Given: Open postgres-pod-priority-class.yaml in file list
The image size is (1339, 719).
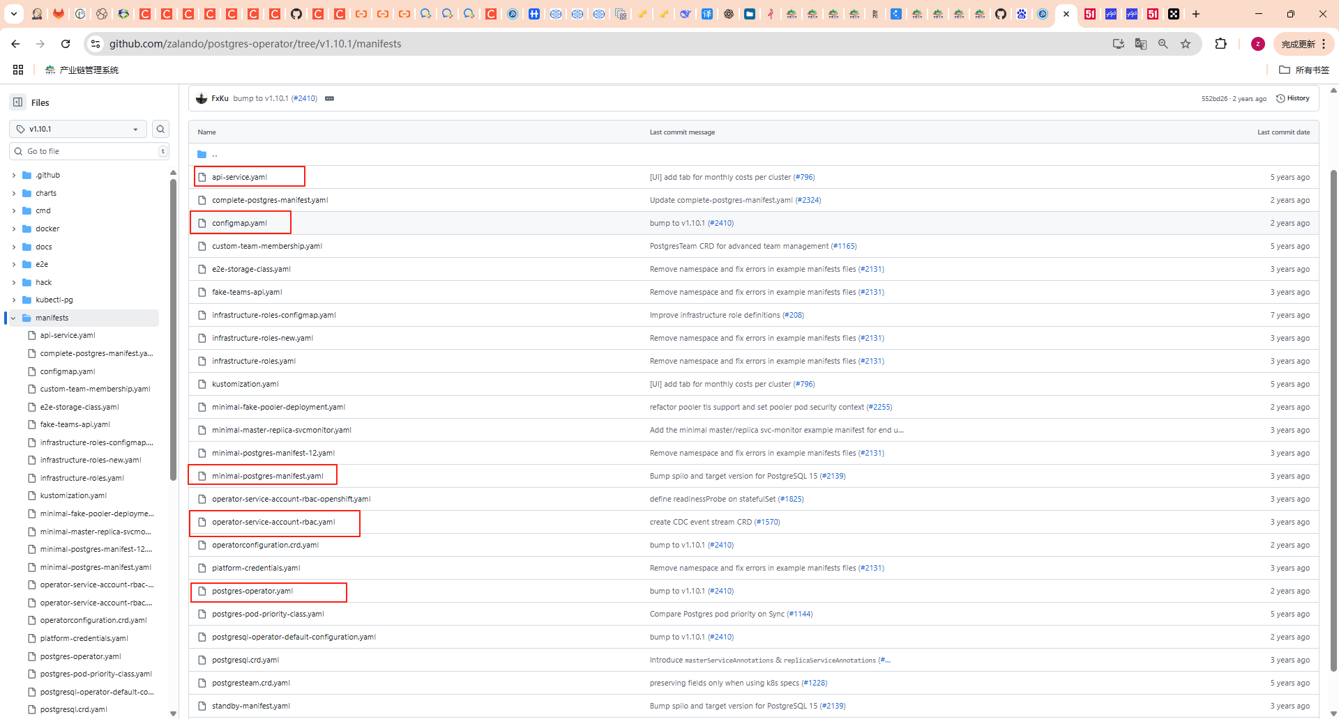Looking at the screenshot, I should pos(268,614).
